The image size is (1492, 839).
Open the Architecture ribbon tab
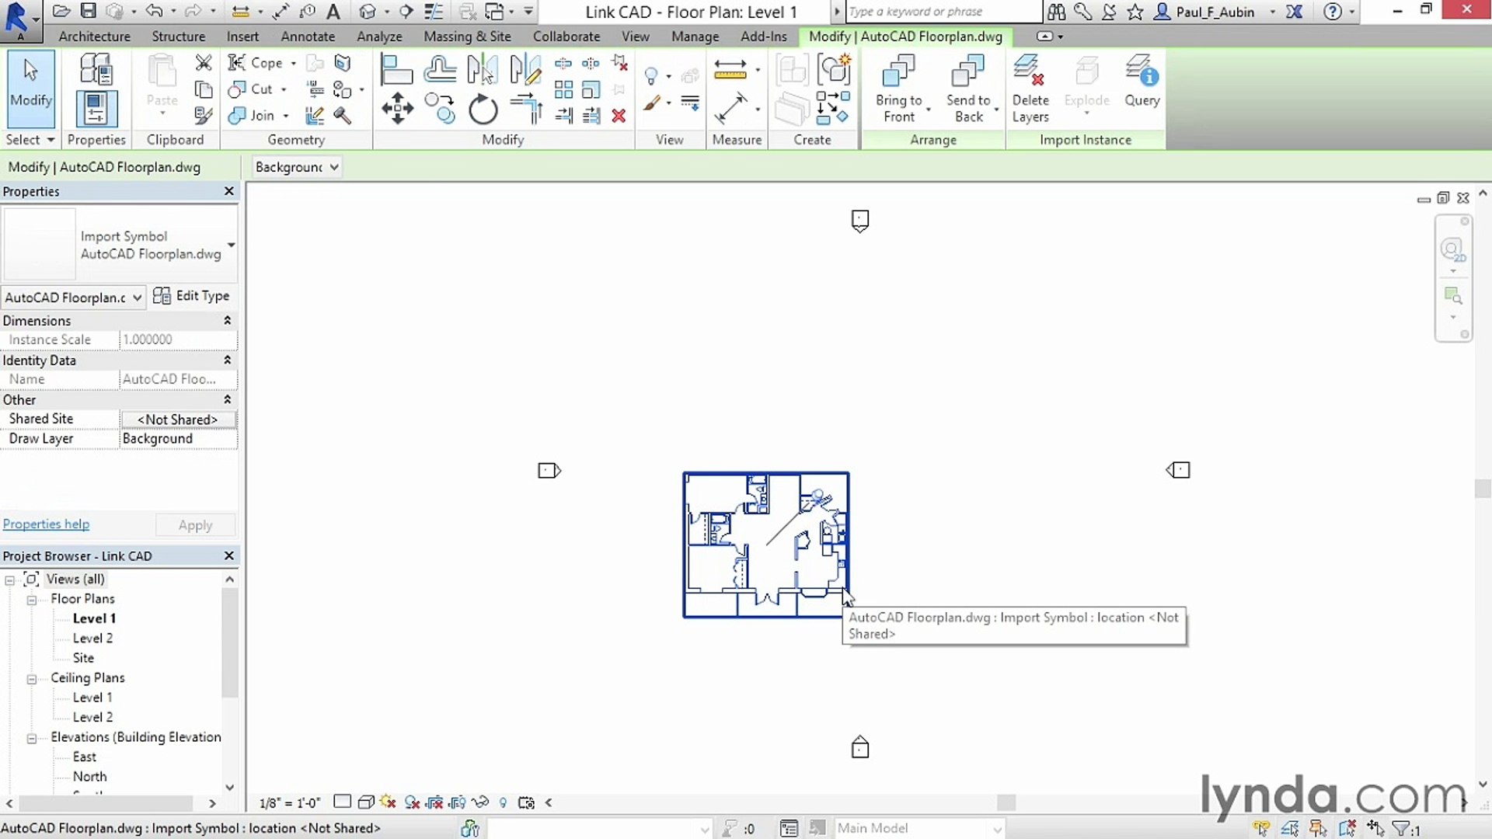(95, 37)
